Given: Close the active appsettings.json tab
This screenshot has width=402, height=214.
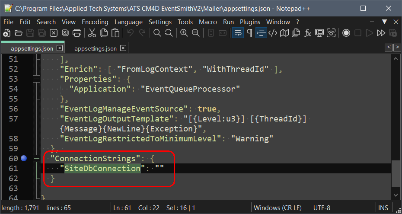Looking at the screenshot, I should pos(60,48).
